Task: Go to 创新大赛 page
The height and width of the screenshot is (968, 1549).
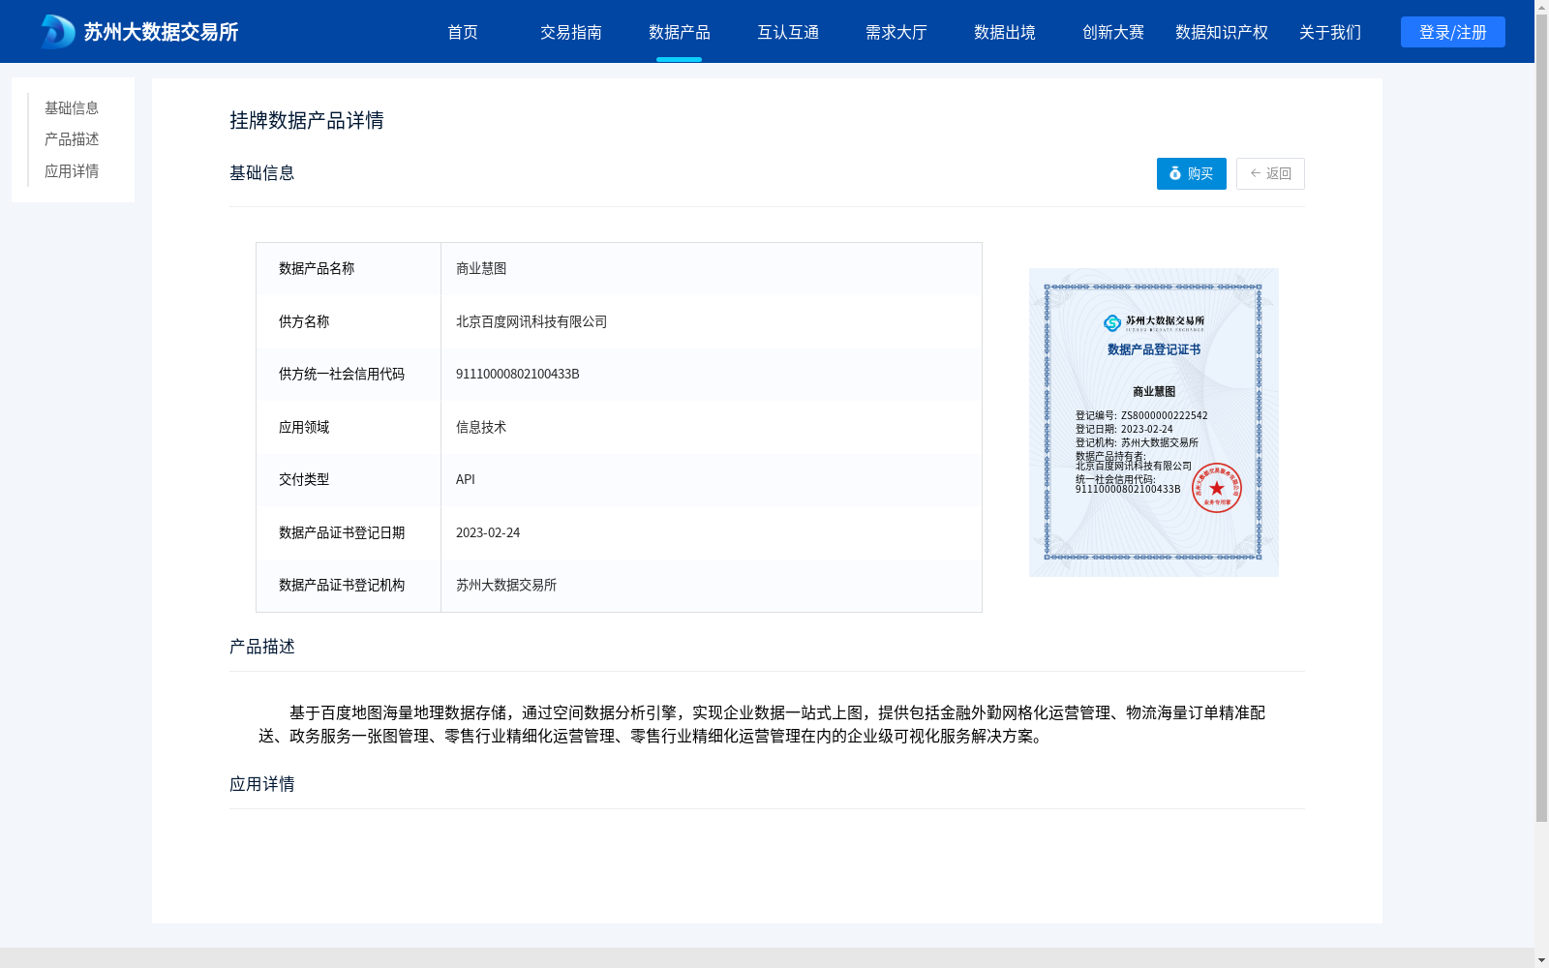Action: coord(1113,32)
